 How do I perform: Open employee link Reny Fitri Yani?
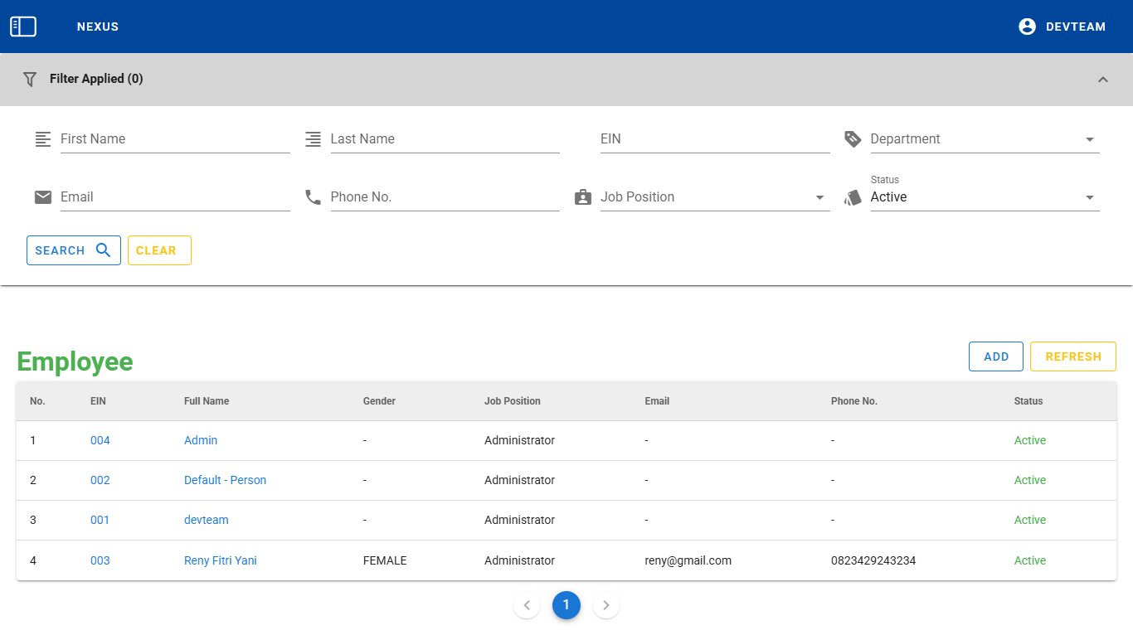221,560
